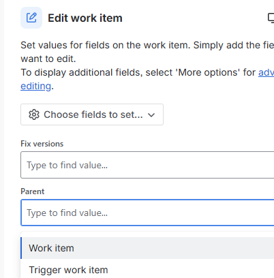Viewport: 274px width, 278px height.
Task: Open the Choose fields to set dropdown
Action: (92, 114)
